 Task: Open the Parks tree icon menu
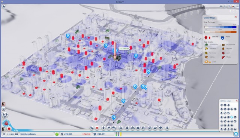coord(160,128)
